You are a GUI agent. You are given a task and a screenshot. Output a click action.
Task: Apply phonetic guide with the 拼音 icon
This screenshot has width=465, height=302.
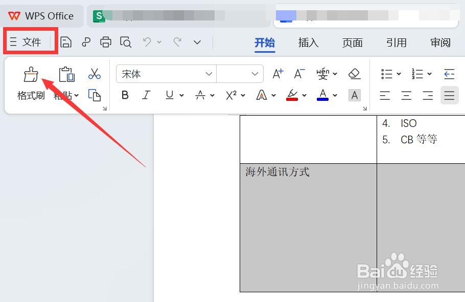coord(323,74)
